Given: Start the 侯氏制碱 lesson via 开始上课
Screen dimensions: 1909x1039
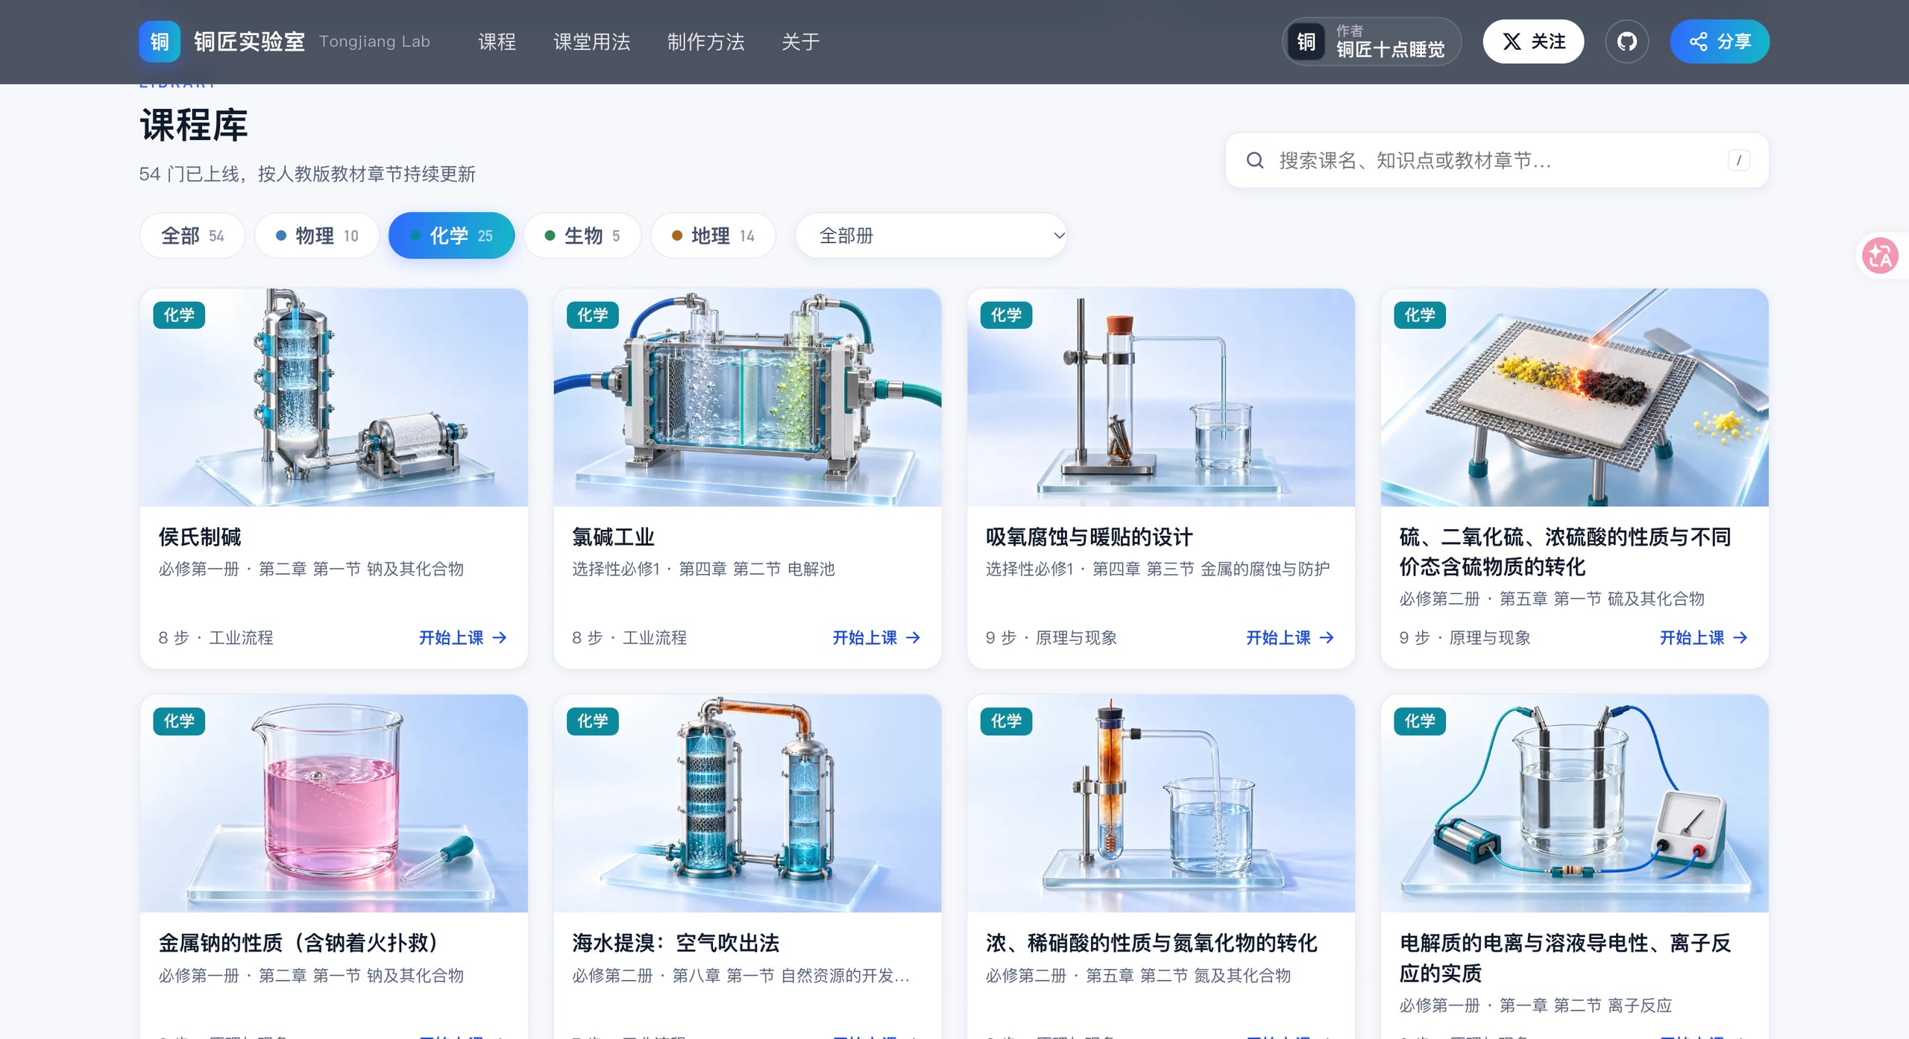Looking at the screenshot, I should tap(462, 637).
